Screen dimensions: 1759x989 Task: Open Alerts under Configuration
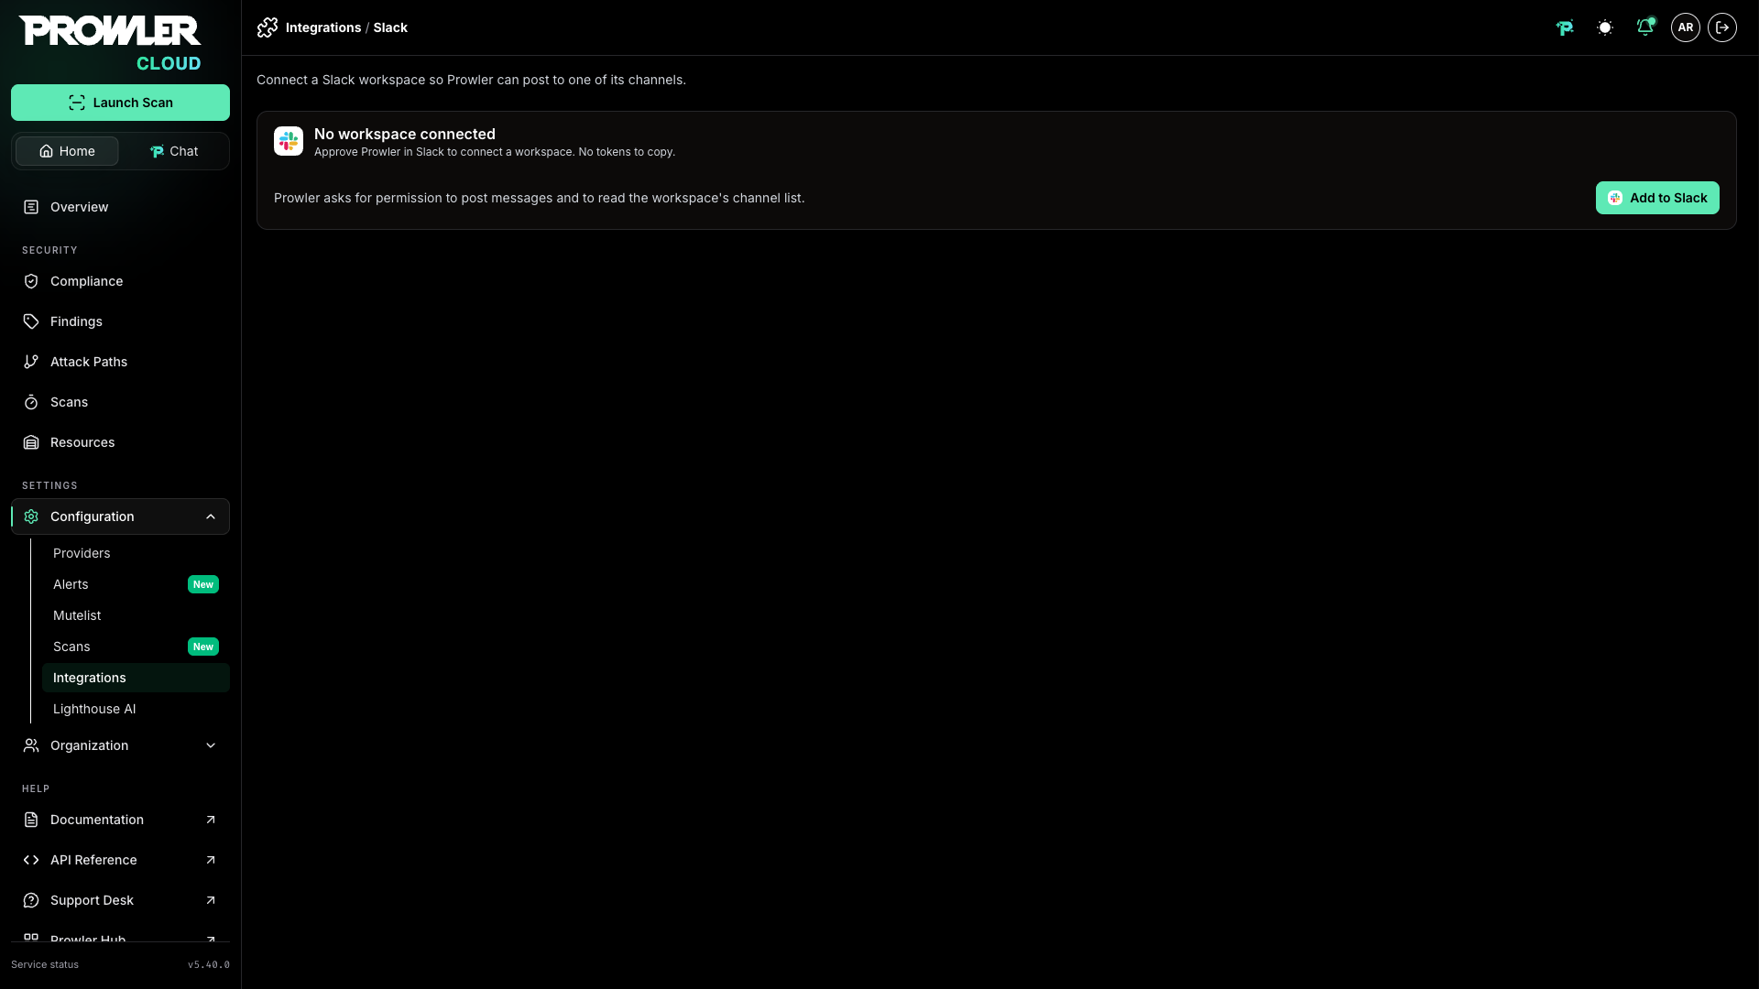tap(136, 584)
